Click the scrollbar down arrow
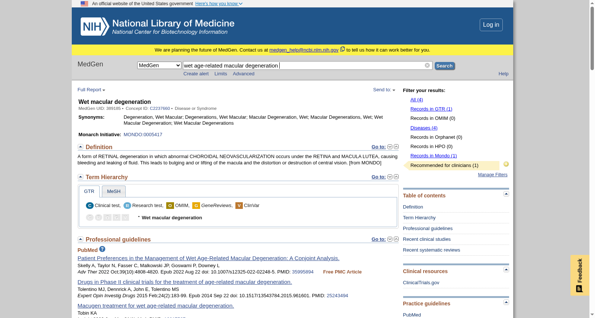The width and height of the screenshot is (595, 318). (x=592, y=315)
